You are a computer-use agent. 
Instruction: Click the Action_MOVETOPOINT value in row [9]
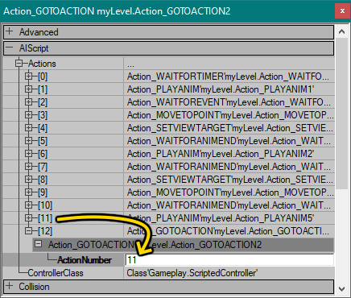[x=230, y=192]
